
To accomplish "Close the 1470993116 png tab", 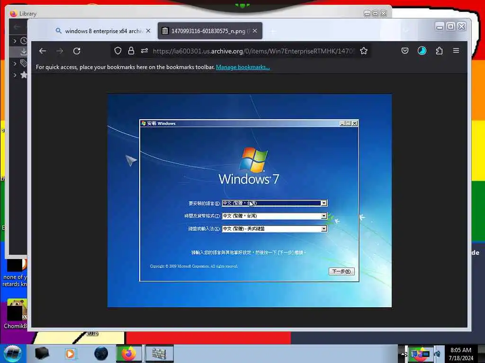I will [254, 31].
